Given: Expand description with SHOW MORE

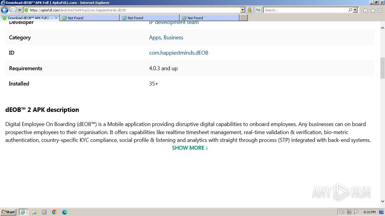Looking at the screenshot, I should coord(190,148).
